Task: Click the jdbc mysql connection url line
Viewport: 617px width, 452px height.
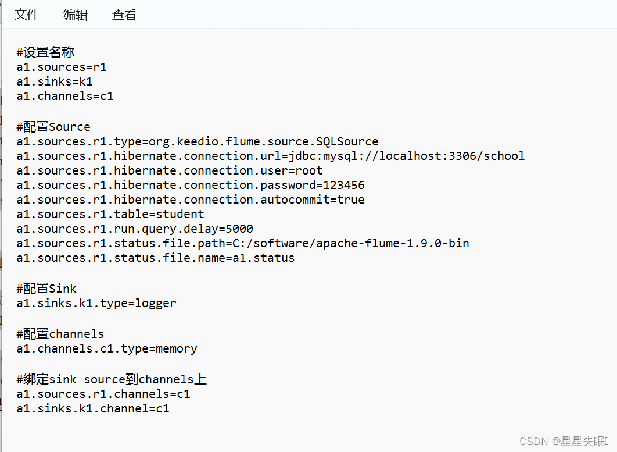Action: 270,156
